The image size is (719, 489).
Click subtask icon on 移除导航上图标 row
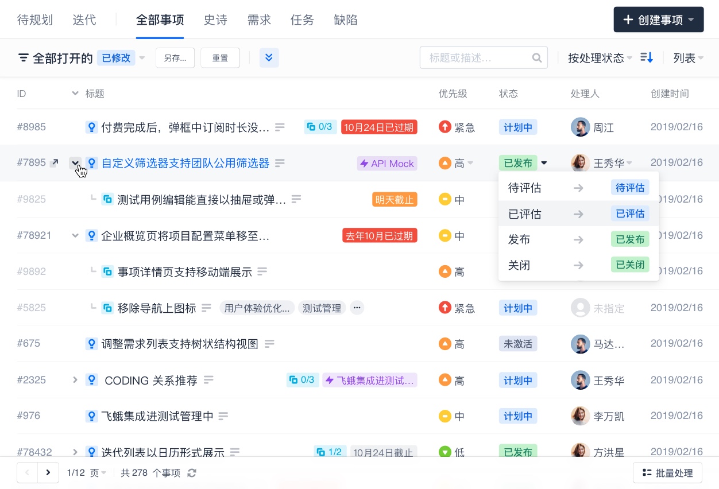tap(107, 308)
